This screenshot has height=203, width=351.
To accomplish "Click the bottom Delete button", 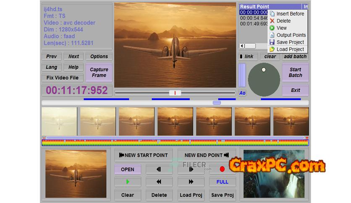I will (159, 195).
